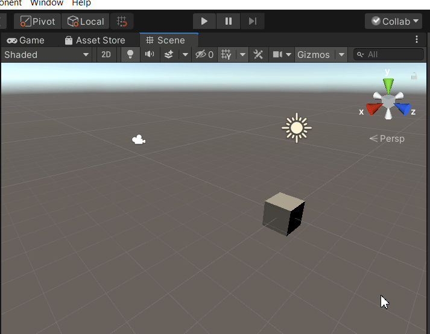Open the Shaded draw mode dropdown

pyautogui.click(x=46, y=55)
